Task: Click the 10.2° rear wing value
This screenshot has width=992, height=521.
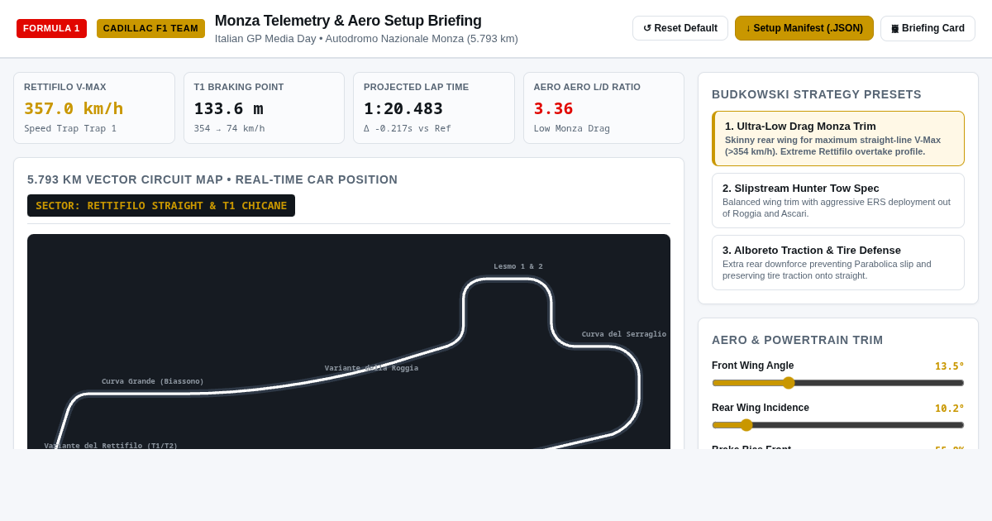Action: (949, 409)
